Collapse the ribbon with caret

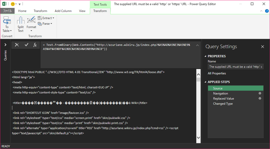(261, 11)
